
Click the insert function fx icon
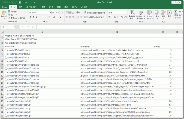tap(33, 27)
